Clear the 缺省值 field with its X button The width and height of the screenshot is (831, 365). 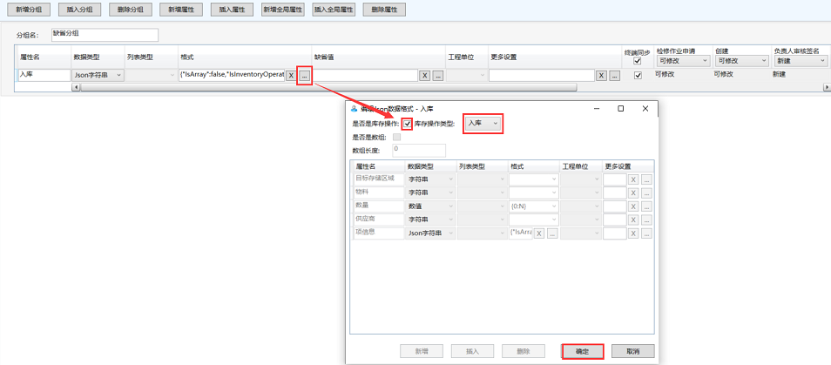coord(424,76)
